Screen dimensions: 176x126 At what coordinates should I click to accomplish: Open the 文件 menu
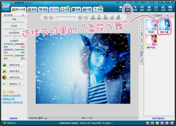124,2
